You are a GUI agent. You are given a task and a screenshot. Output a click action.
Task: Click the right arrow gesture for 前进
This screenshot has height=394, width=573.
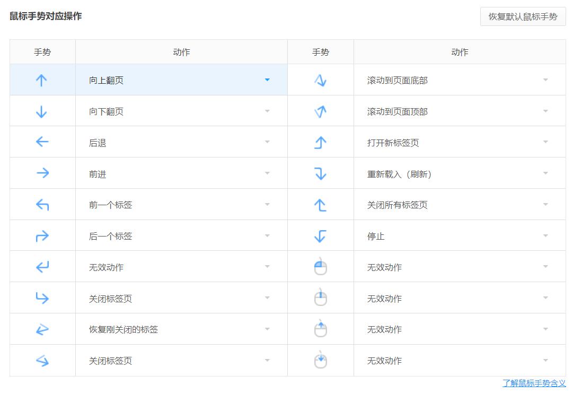click(42, 173)
